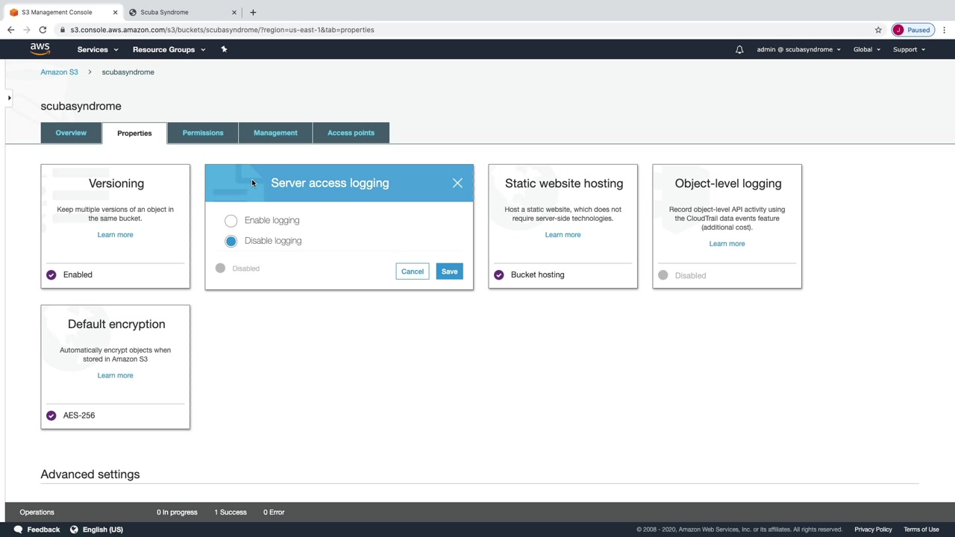Select the Enable logging radio button
The width and height of the screenshot is (955, 537).
click(x=231, y=221)
